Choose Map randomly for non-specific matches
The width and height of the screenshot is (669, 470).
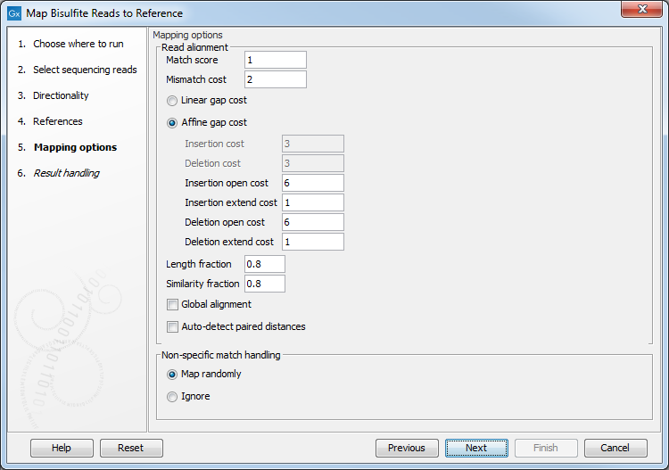pos(172,375)
